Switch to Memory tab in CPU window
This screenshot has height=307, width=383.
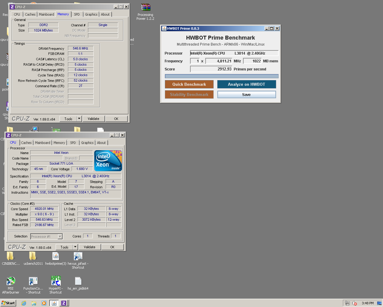[59, 143]
